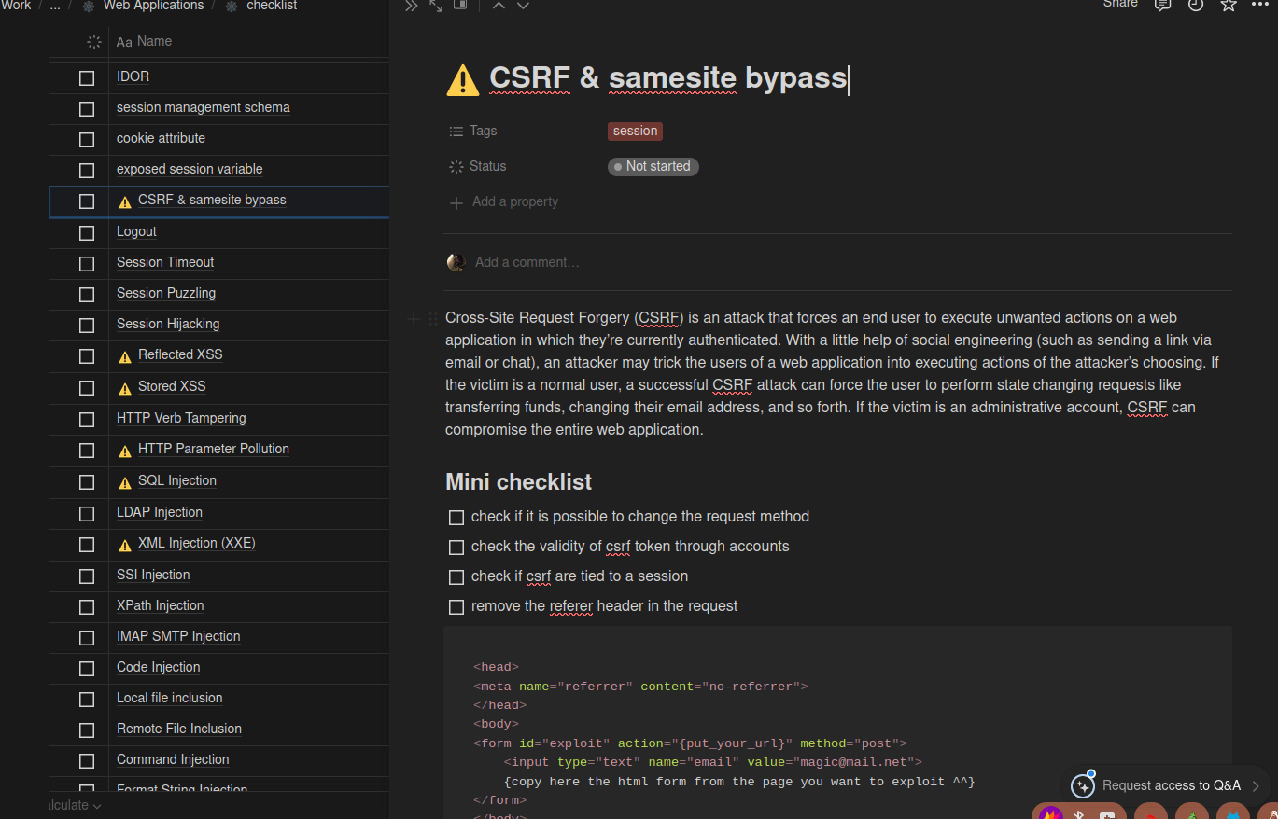Click 'Add a property'
The width and height of the screenshot is (1278, 819).
pyautogui.click(x=514, y=202)
